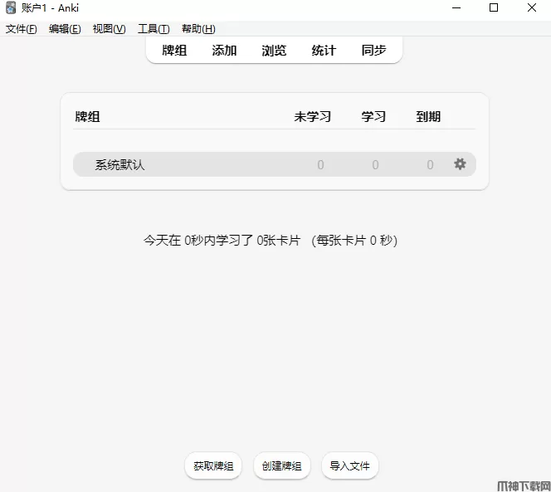Click the 系统默认 row's 学习 count 0
The image size is (551, 492).
(x=375, y=164)
